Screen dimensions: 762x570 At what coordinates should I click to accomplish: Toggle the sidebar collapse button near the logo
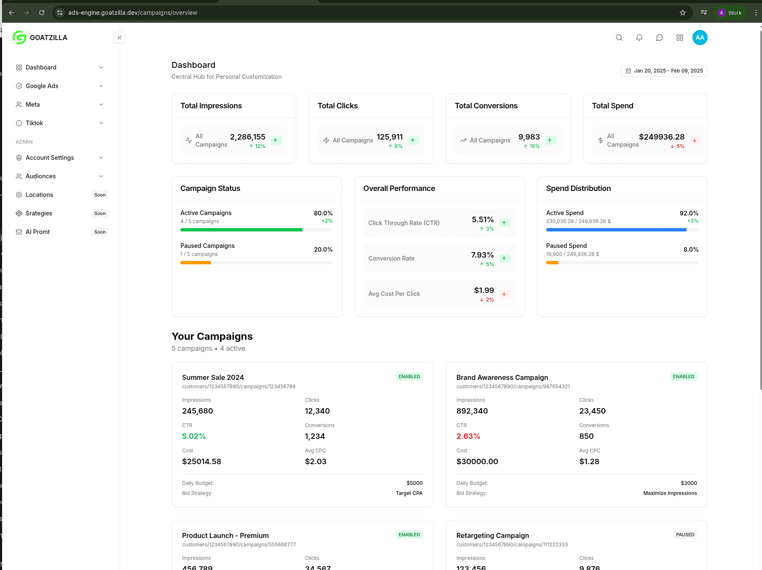[x=120, y=38]
